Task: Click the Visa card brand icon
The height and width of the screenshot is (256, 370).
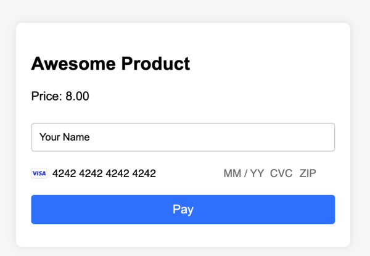Action: (x=39, y=173)
